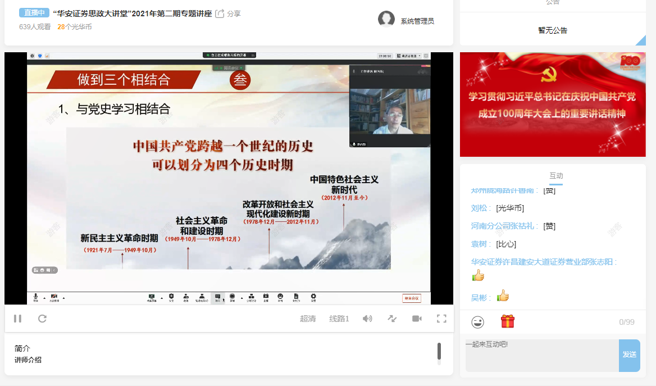The height and width of the screenshot is (386, 656).
Task: Click the red end-meeting button in video
Action: (412, 298)
